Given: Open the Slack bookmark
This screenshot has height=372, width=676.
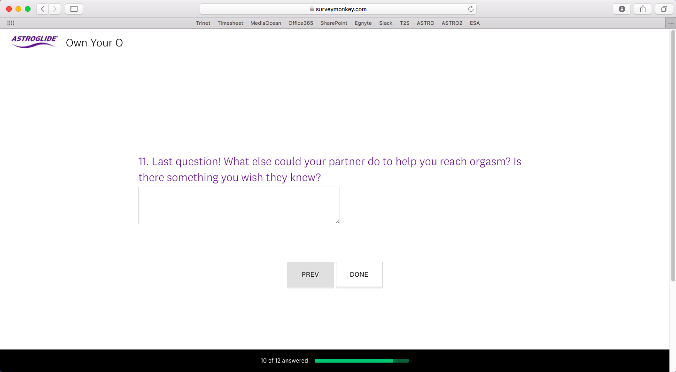Looking at the screenshot, I should [x=386, y=23].
